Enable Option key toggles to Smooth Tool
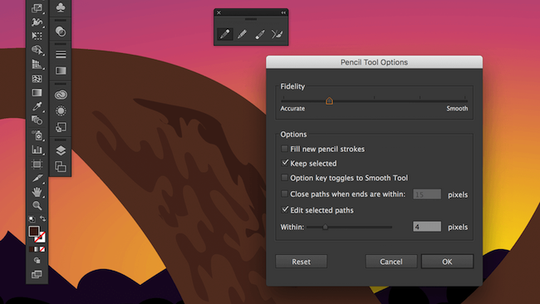This screenshot has height=304, width=540. [x=284, y=178]
